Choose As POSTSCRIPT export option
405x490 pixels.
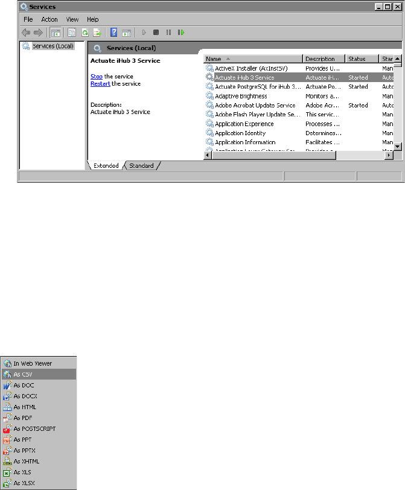[x=39, y=428]
